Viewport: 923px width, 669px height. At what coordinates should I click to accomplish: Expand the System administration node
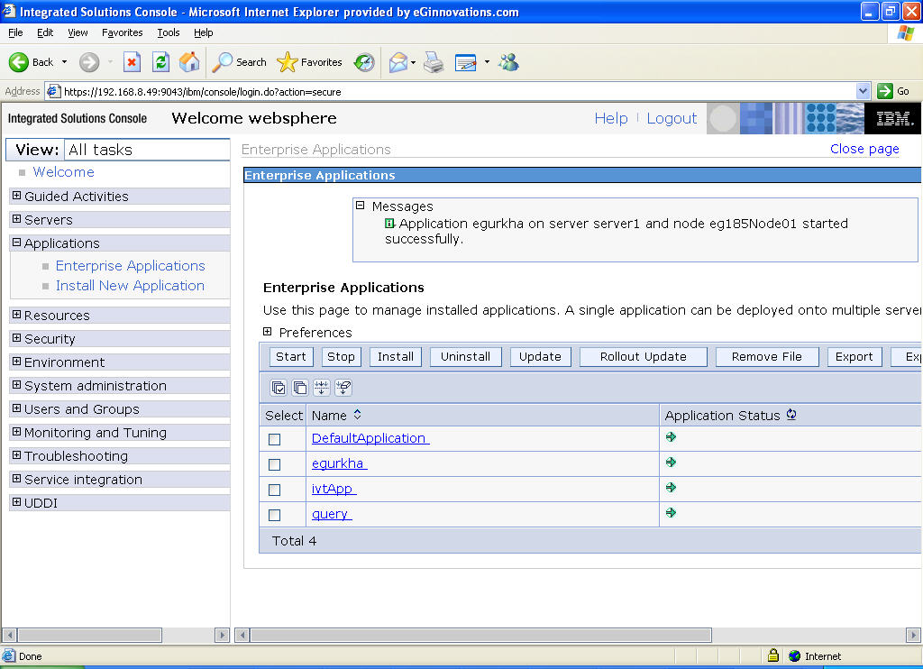tap(16, 385)
